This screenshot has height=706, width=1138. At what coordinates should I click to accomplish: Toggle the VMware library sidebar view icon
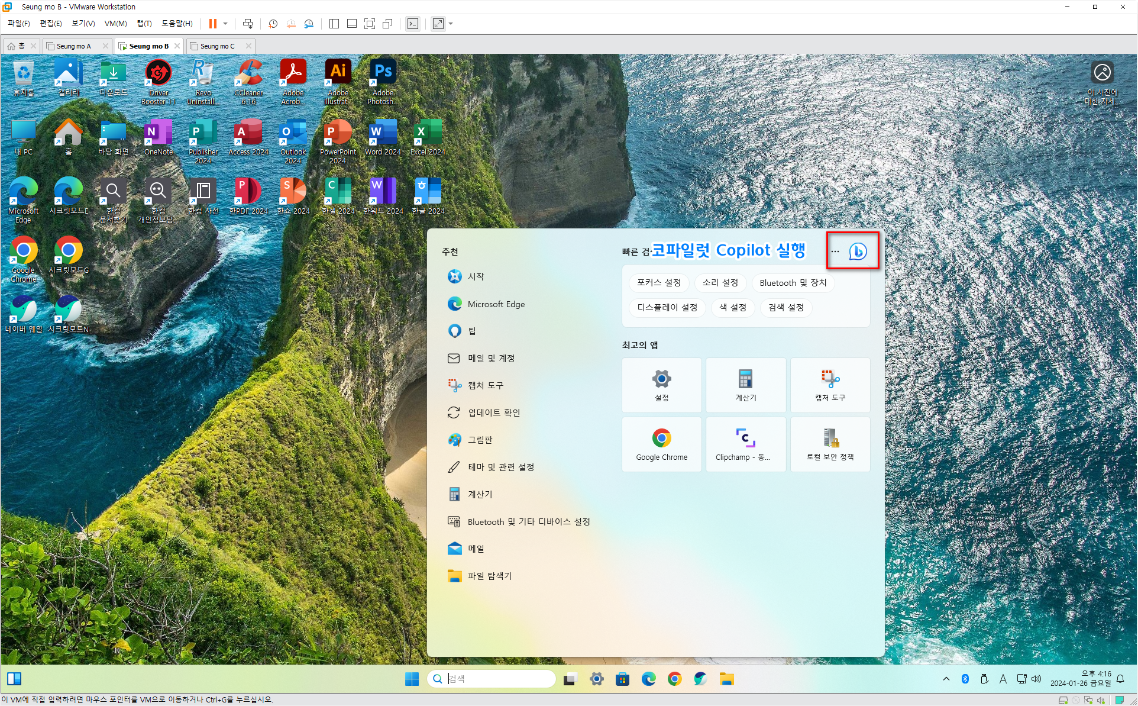(334, 24)
